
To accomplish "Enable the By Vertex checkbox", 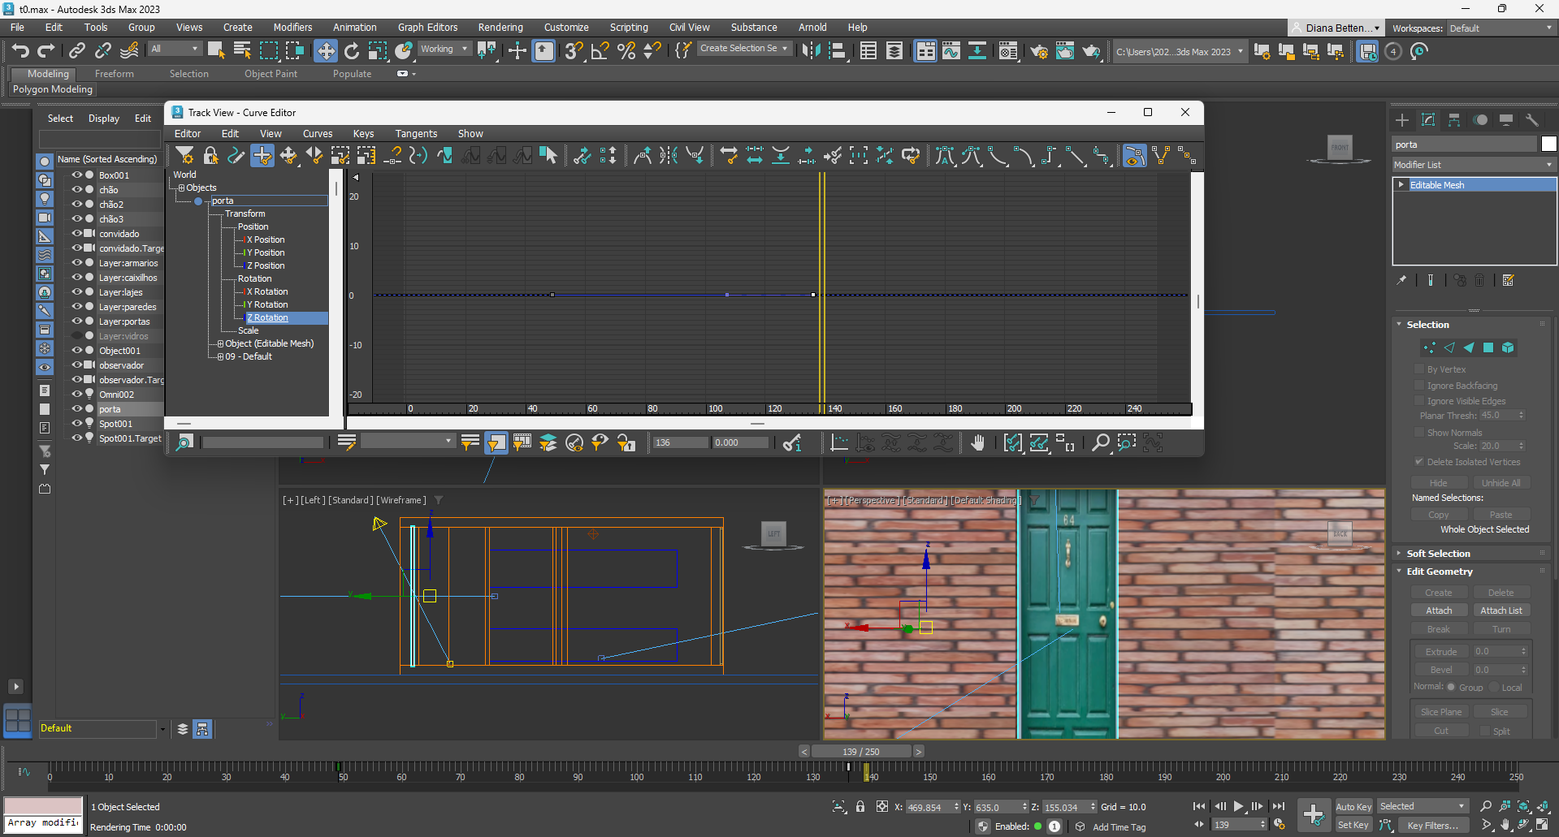I will 1419,369.
